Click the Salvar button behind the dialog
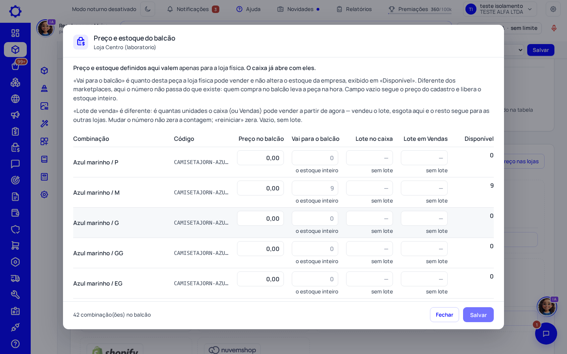Screen dimensions: 567x354 541,50
